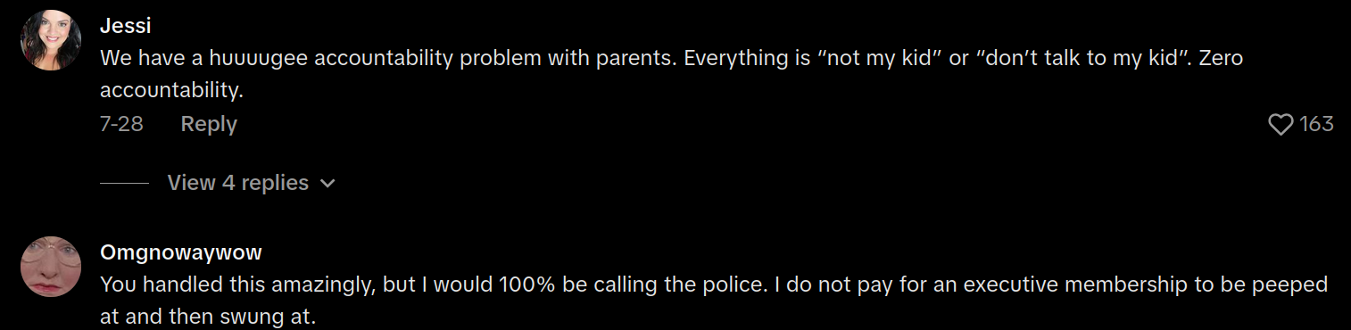Click the word "huuuugee" in Jessi's comment
Viewport: 1351px width, 330px height.
coord(251,60)
